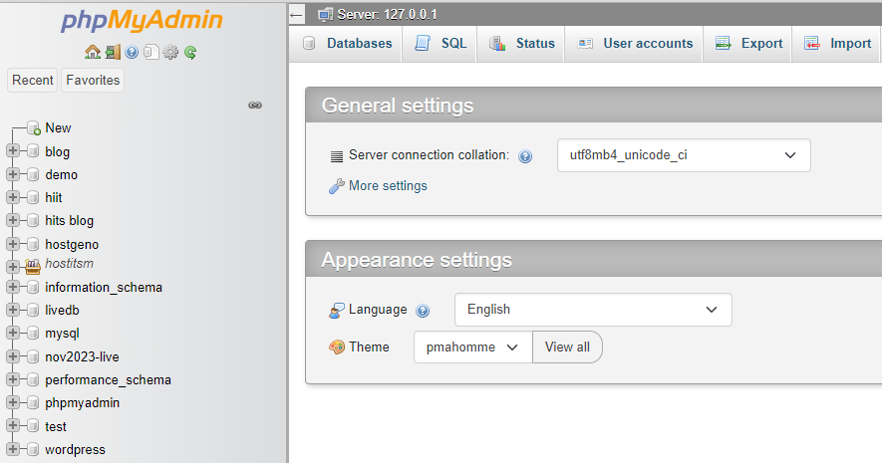Click the mysql database cylinder icon
882x463 pixels.
(x=33, y=333)
